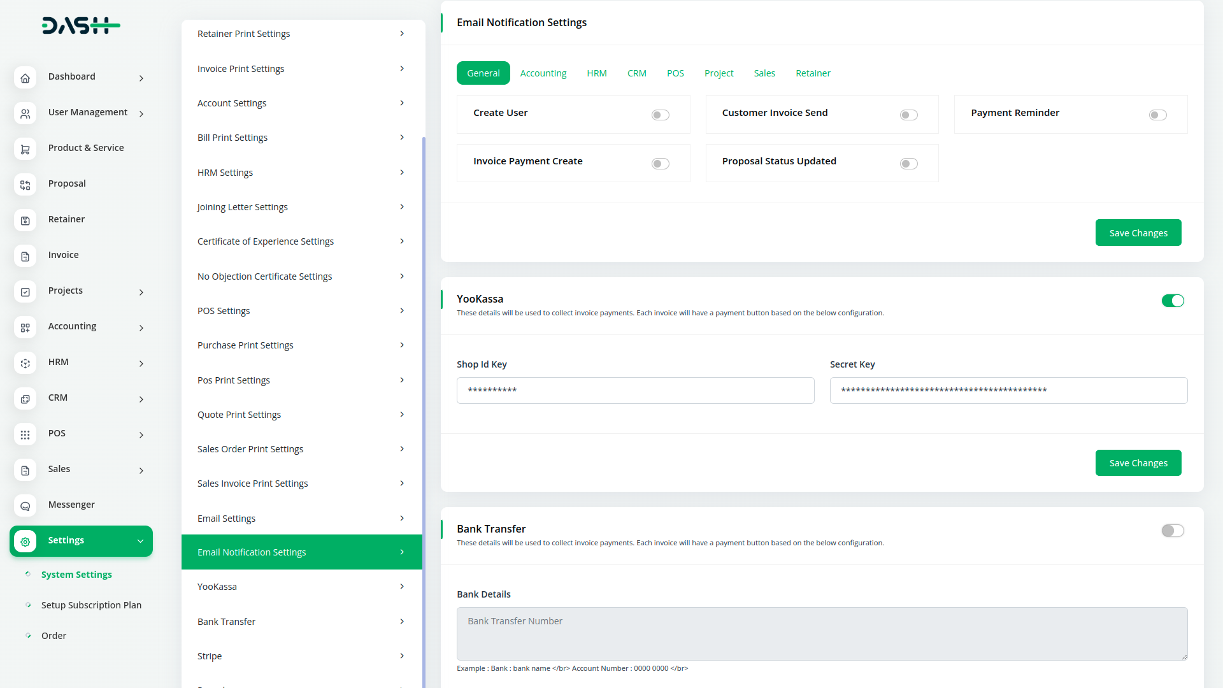The height and width of the screenshot is (688, 1223).
Task: Save Changes for email notification settings
Action: coord(1138,233)
